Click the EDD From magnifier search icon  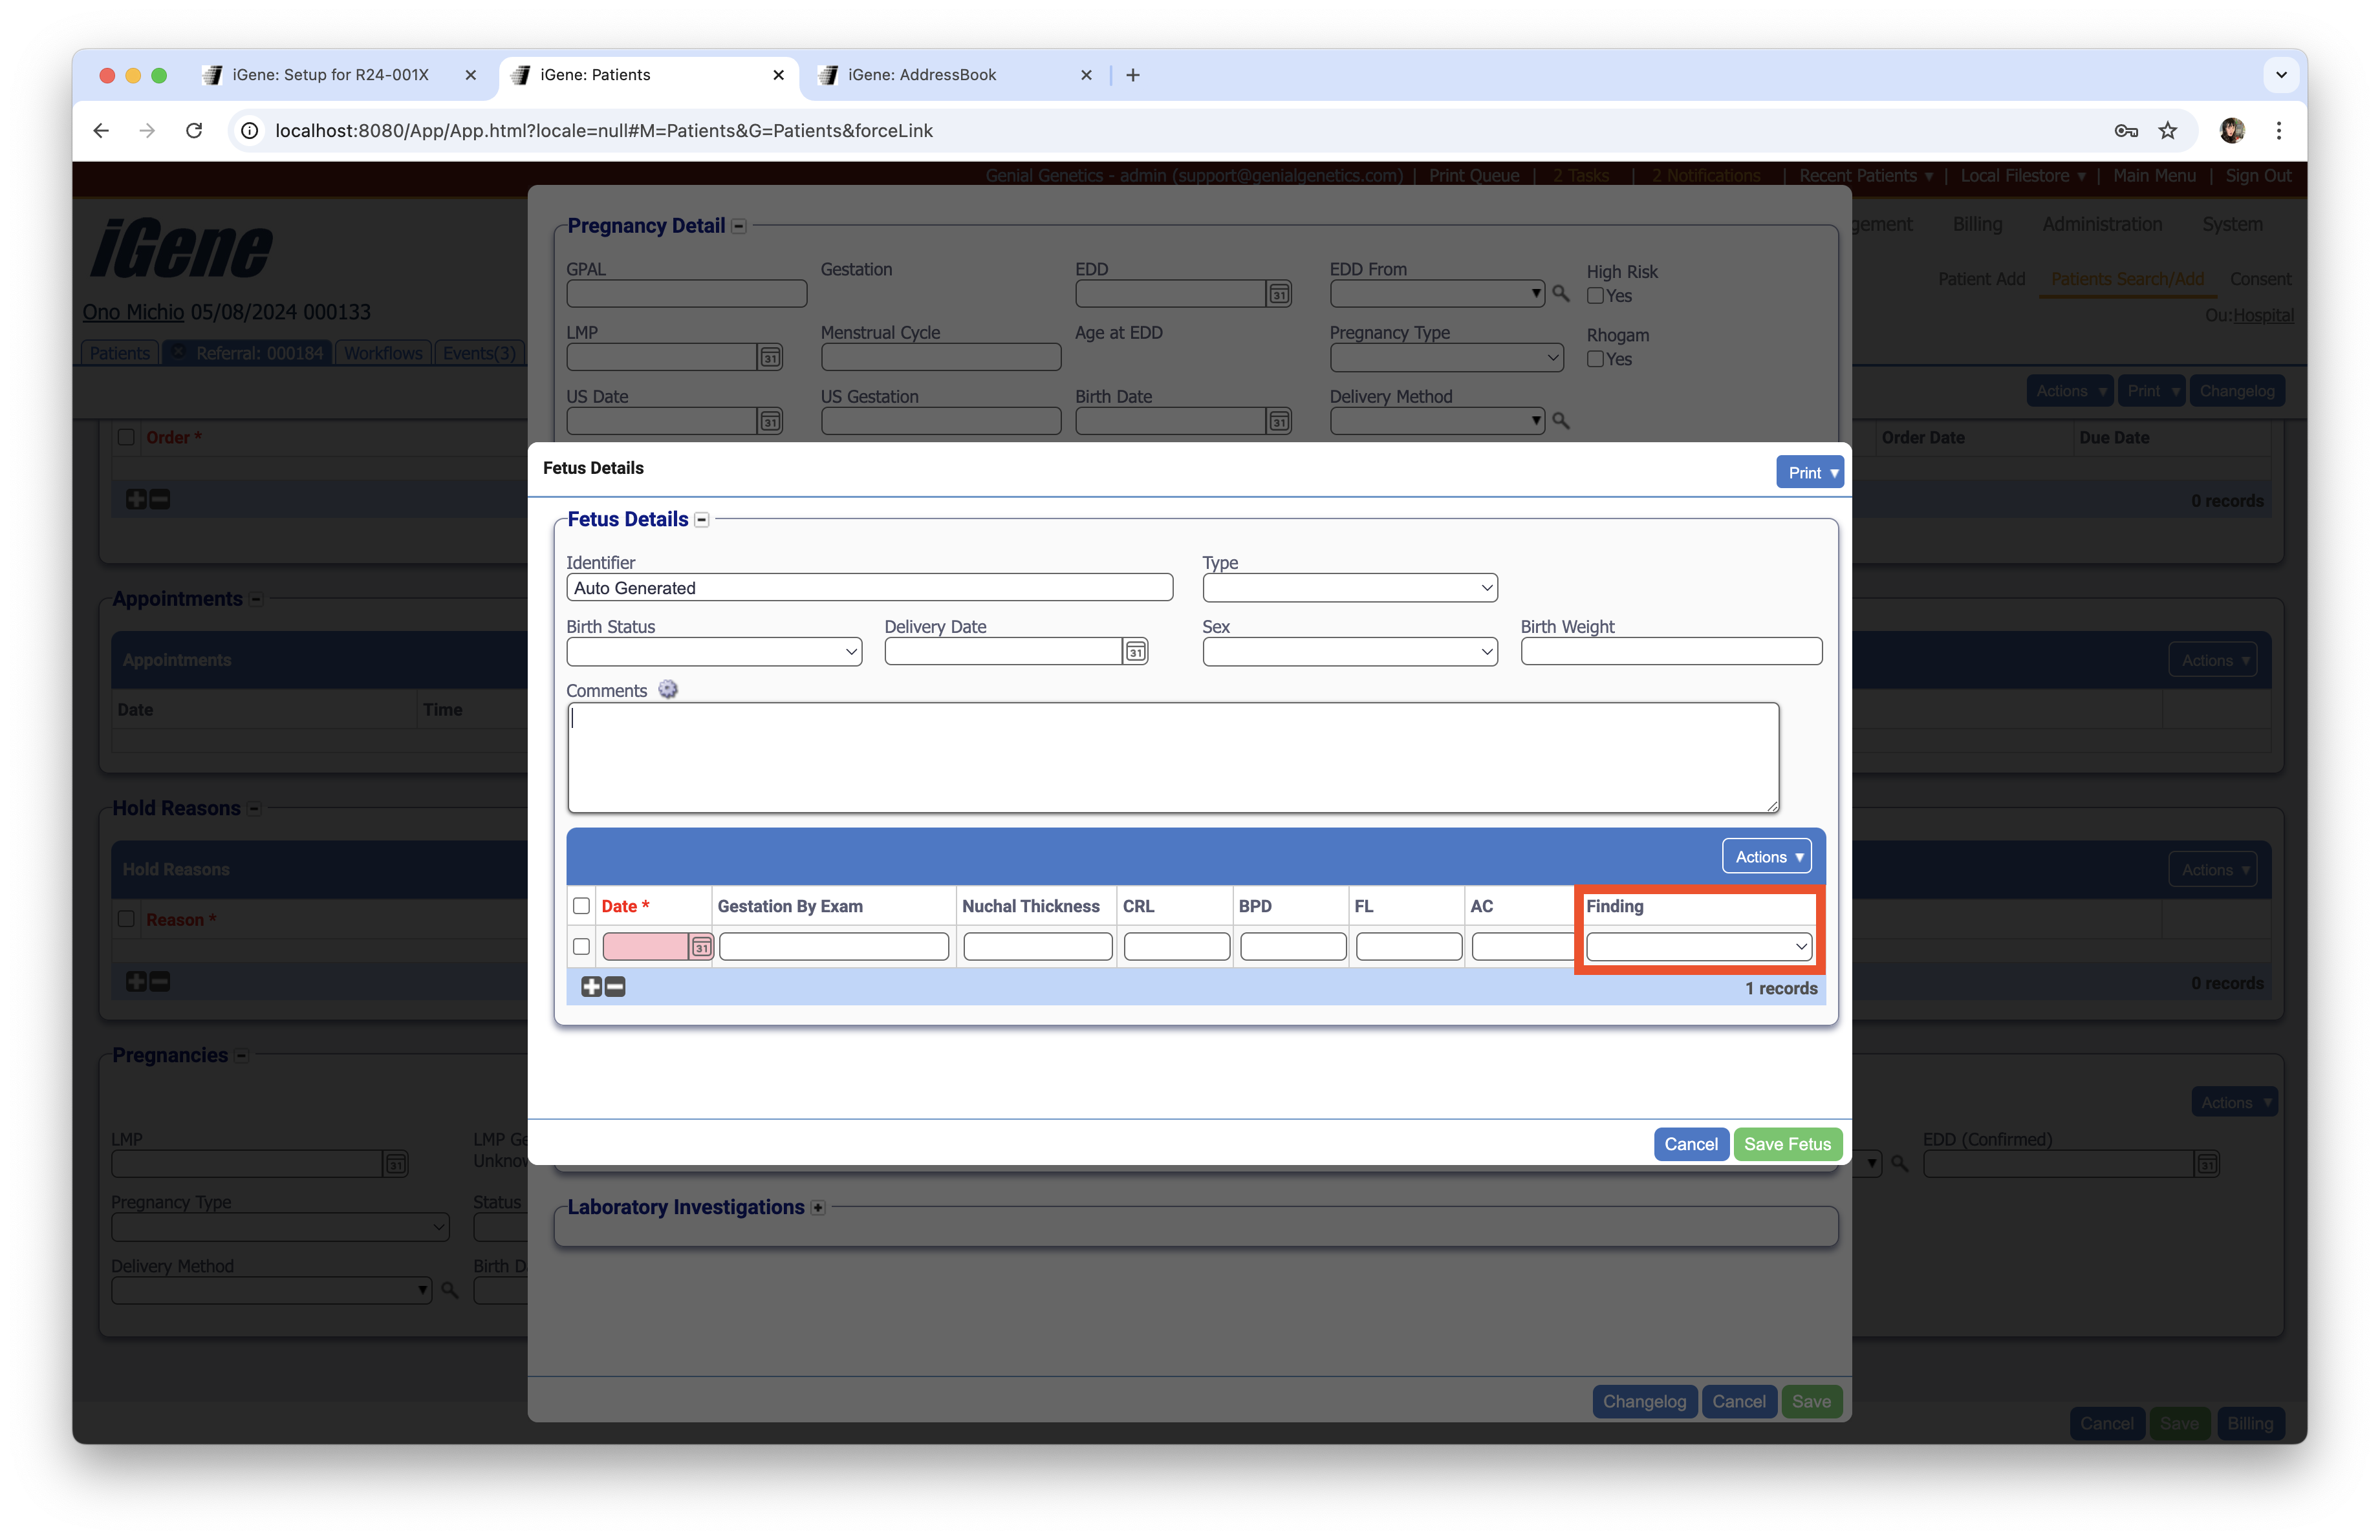pyautogui.click(x=1560, y=294)
